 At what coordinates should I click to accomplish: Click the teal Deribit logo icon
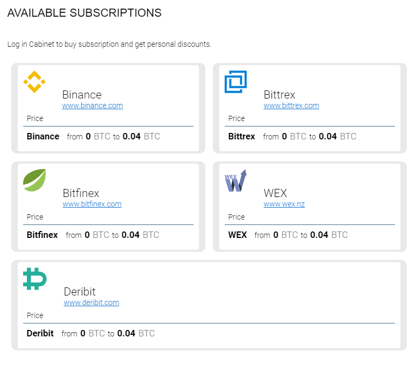tap(35, 279)
